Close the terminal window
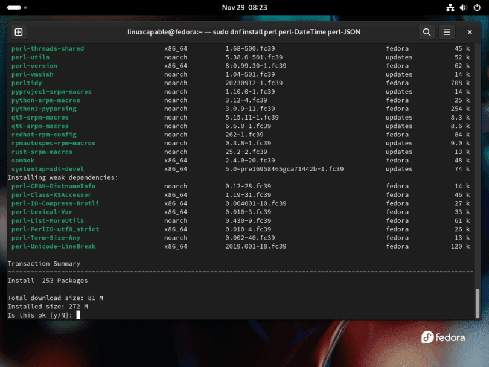 470,31
